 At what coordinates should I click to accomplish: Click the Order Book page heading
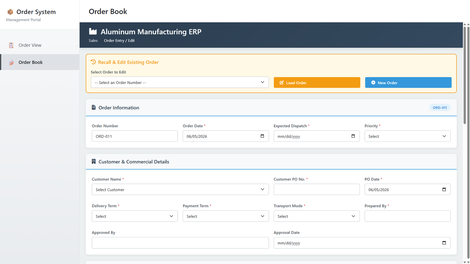pyautogui.click(x=108, y=11)
